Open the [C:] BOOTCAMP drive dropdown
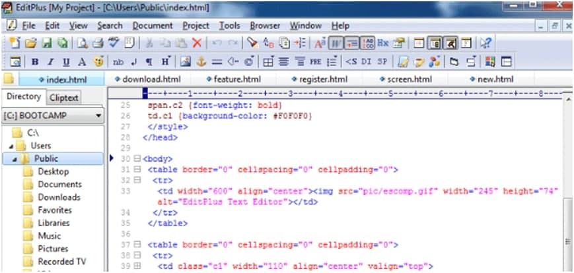The height and width of the screenshot is (273, 574). click(98, 116)
